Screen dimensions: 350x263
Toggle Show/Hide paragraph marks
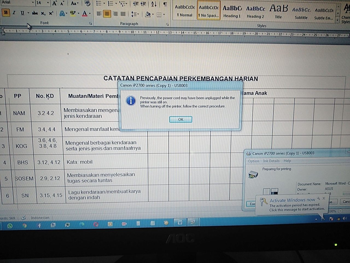point(165,4)
